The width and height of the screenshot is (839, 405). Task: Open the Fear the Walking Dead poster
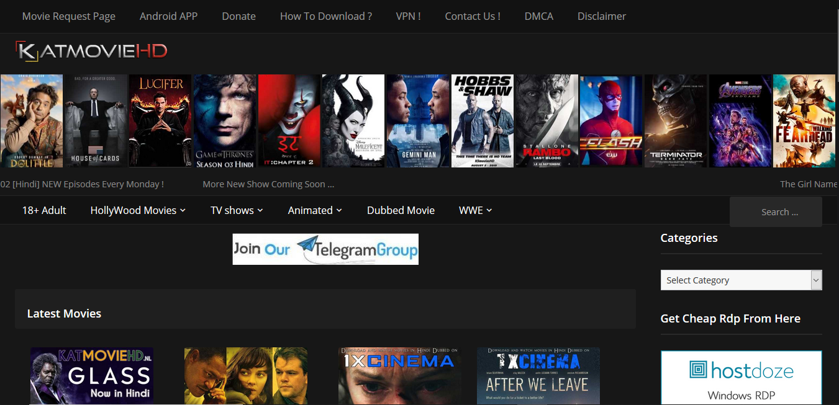[804, 121]
